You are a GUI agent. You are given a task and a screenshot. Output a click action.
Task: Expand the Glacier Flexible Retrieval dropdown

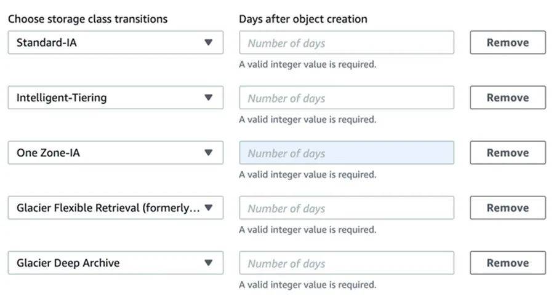[x=116, y=208]
